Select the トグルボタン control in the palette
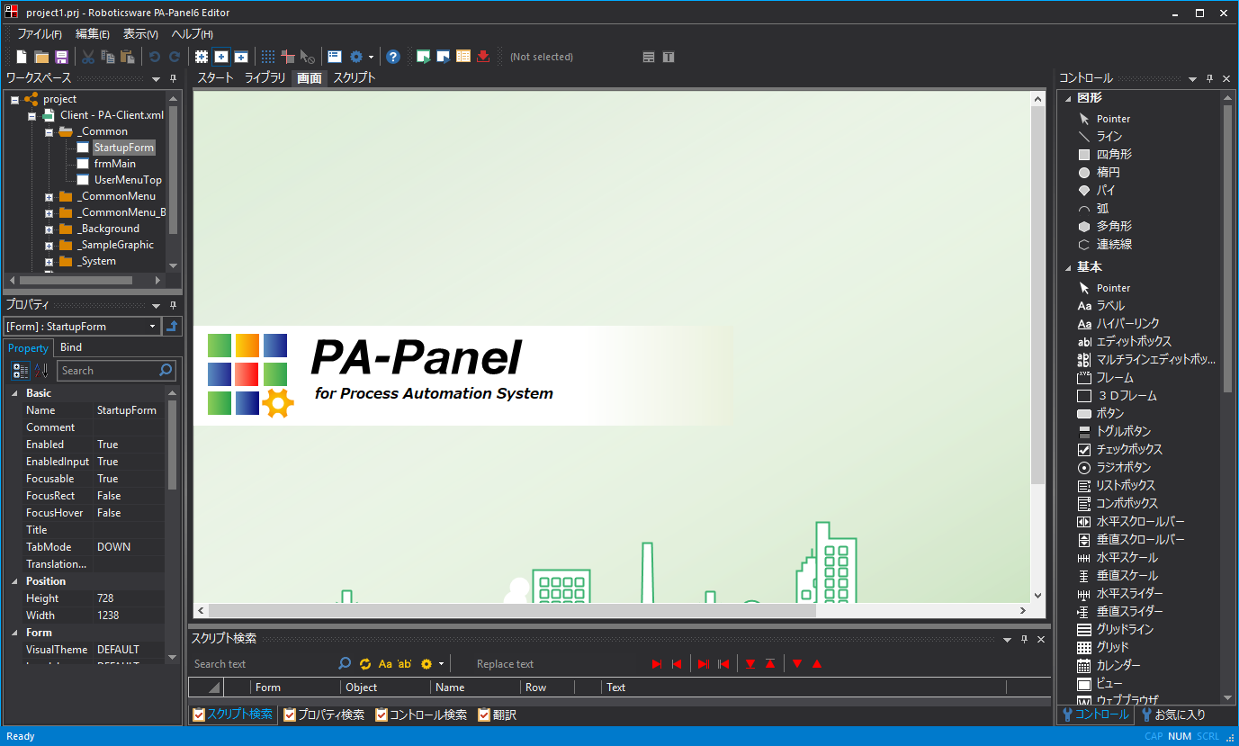The height and width of the screenshot is (746, 1239). 1114,432
